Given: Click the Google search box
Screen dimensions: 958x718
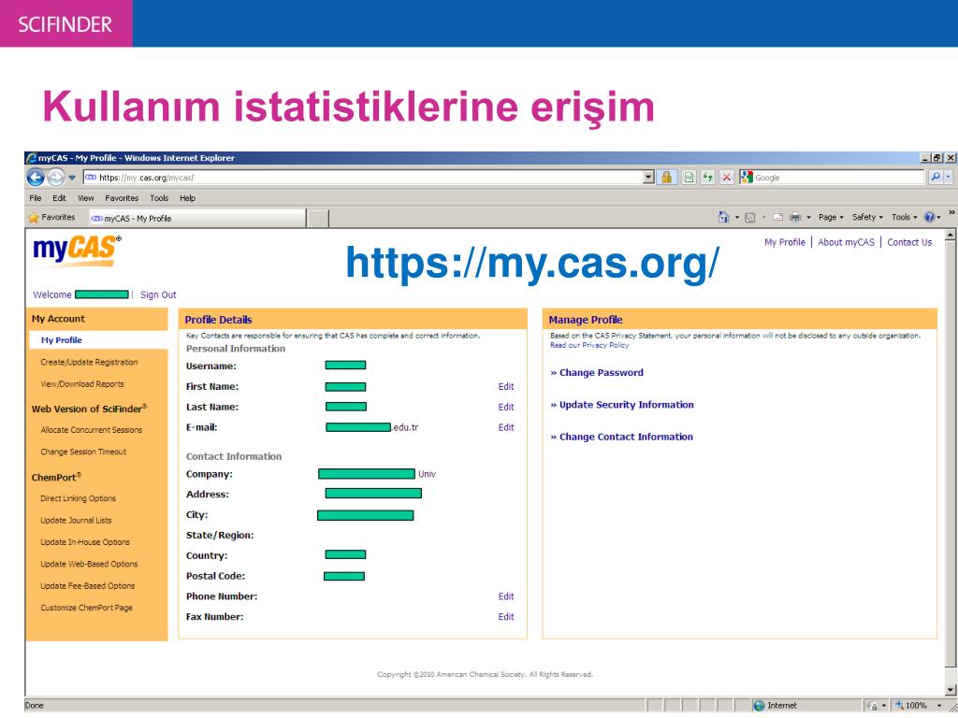Looking at the screenshot, I should pos(832,178).
